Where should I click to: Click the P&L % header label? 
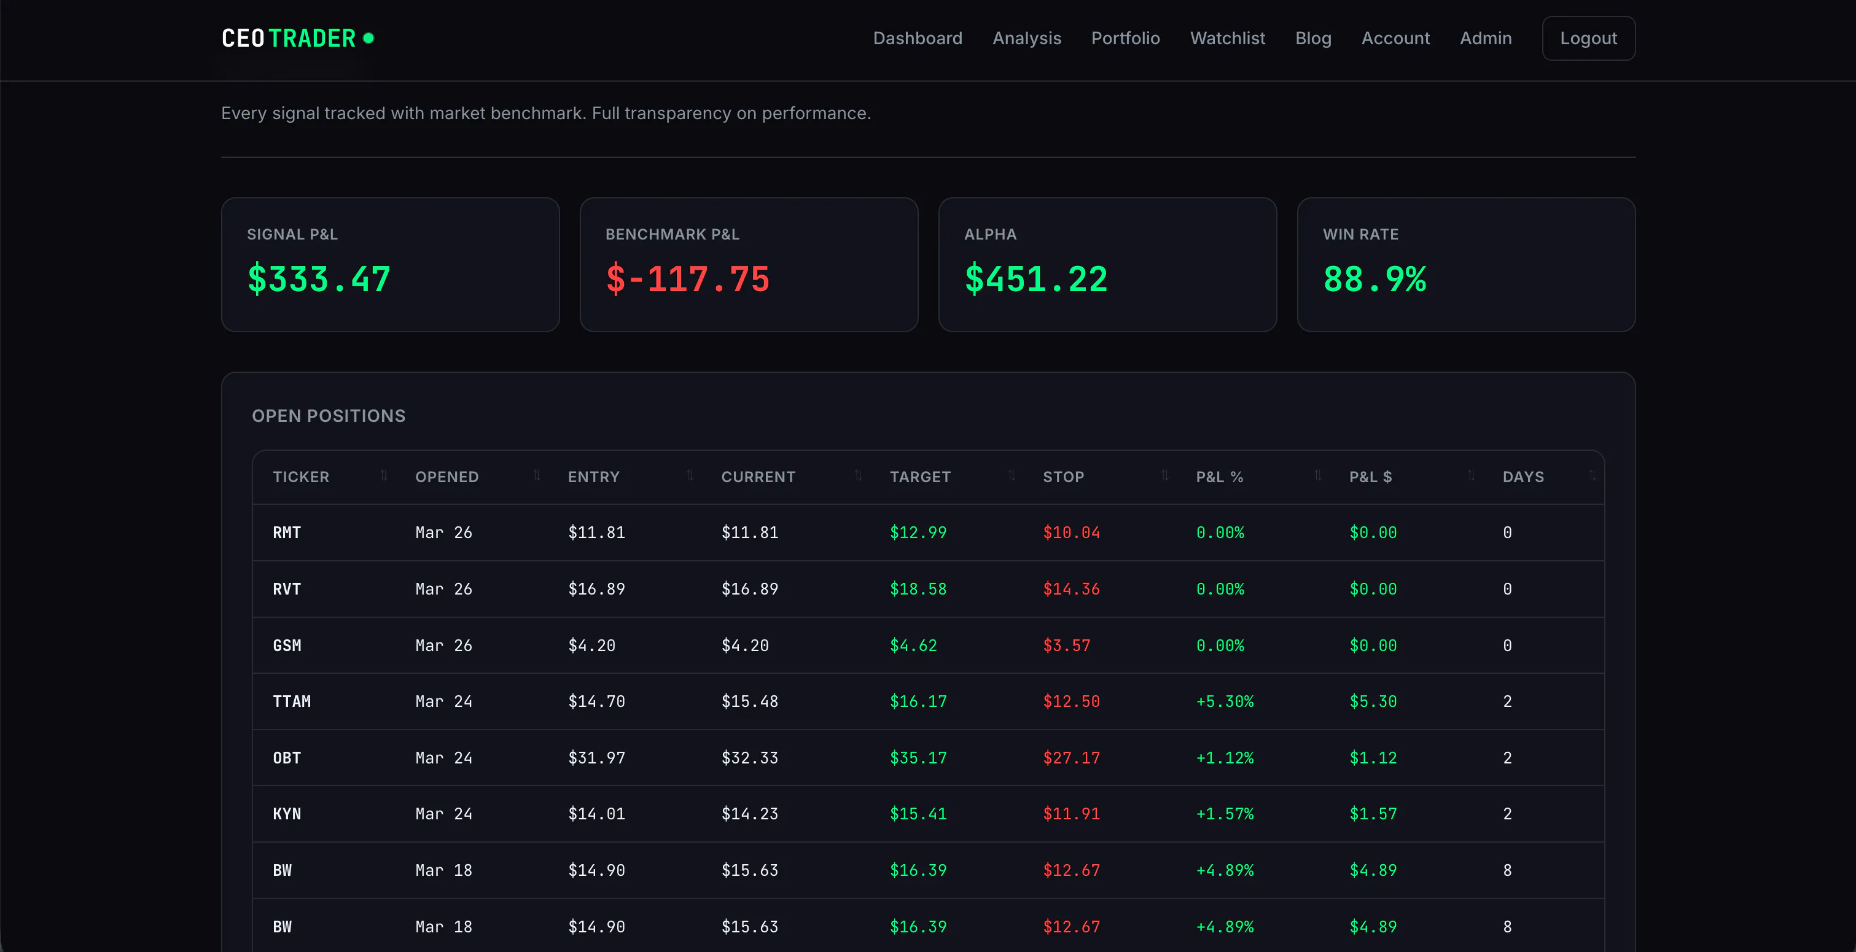[1220, 477]
